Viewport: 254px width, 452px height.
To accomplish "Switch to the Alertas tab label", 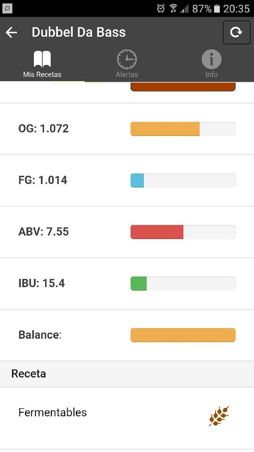I will pyautogui.click(x=127, y=74).
